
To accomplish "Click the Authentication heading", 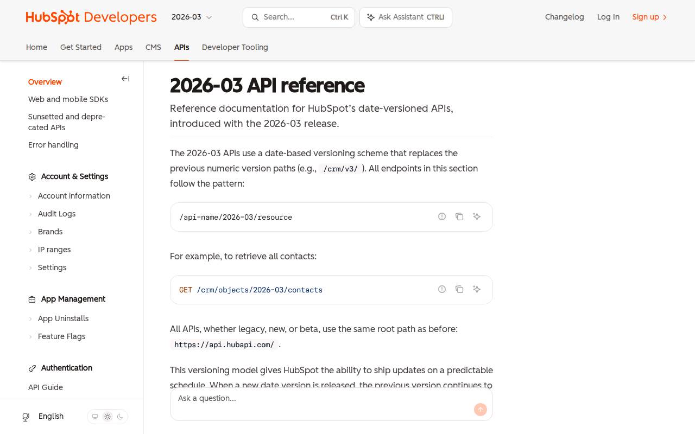I will (x=67, y=368).
